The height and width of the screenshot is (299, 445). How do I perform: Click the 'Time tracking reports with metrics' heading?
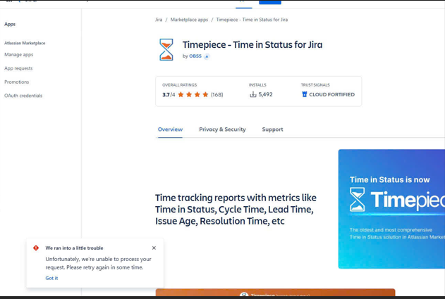pyautogui.click(x=236, y=209)
